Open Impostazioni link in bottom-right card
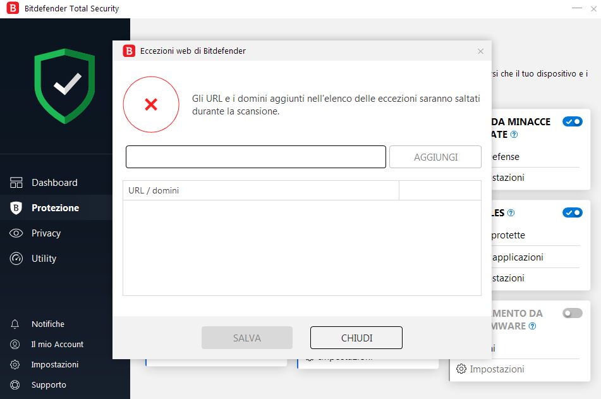Viewport: 601px width, 399px height. (x=497, y=369)
